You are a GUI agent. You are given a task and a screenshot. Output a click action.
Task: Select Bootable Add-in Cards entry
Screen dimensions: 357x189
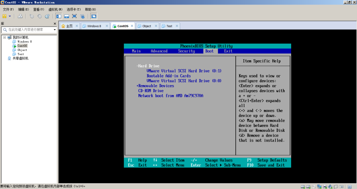(x=168, y=76)
